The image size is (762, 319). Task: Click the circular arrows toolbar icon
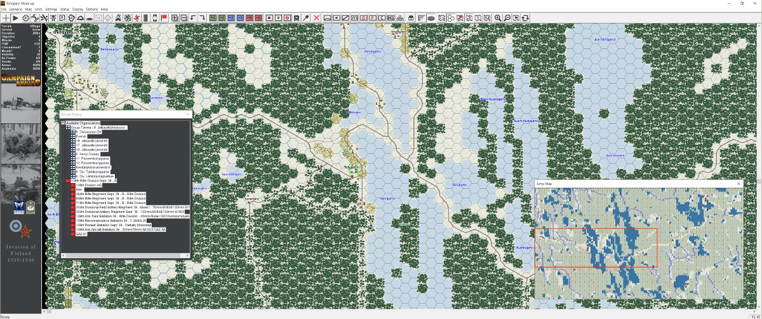(x=525, y=18)
